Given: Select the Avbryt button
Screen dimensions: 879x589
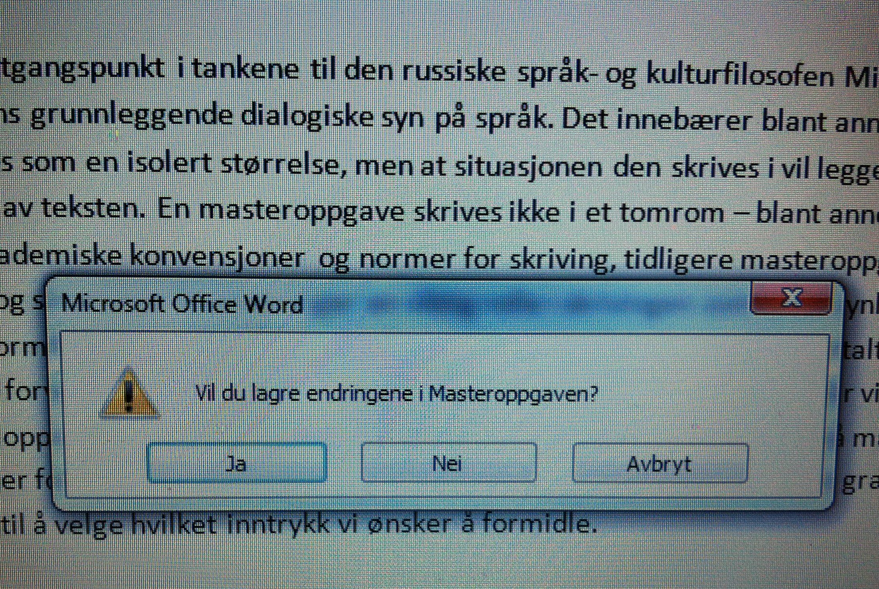Looking at the screenshot, I should coord(660,463).
